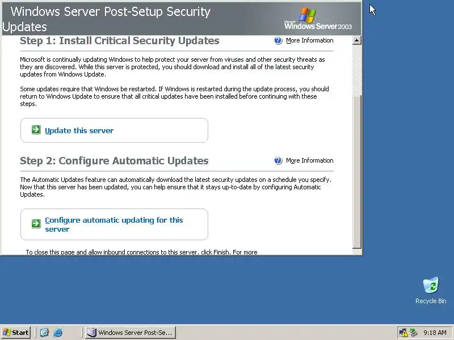Open More Information link for Step 2
Screen dimensions: 454x340
pos(309,160)
